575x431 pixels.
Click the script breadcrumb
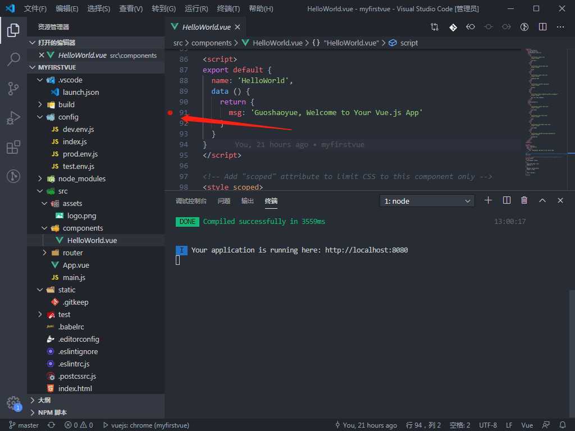409,43
